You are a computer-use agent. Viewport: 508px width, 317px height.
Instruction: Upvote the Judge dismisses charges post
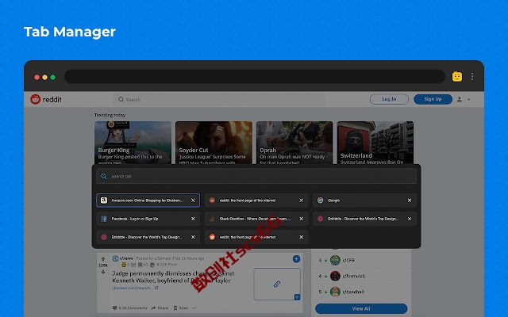pyautogui.click(x=103, y=259)
